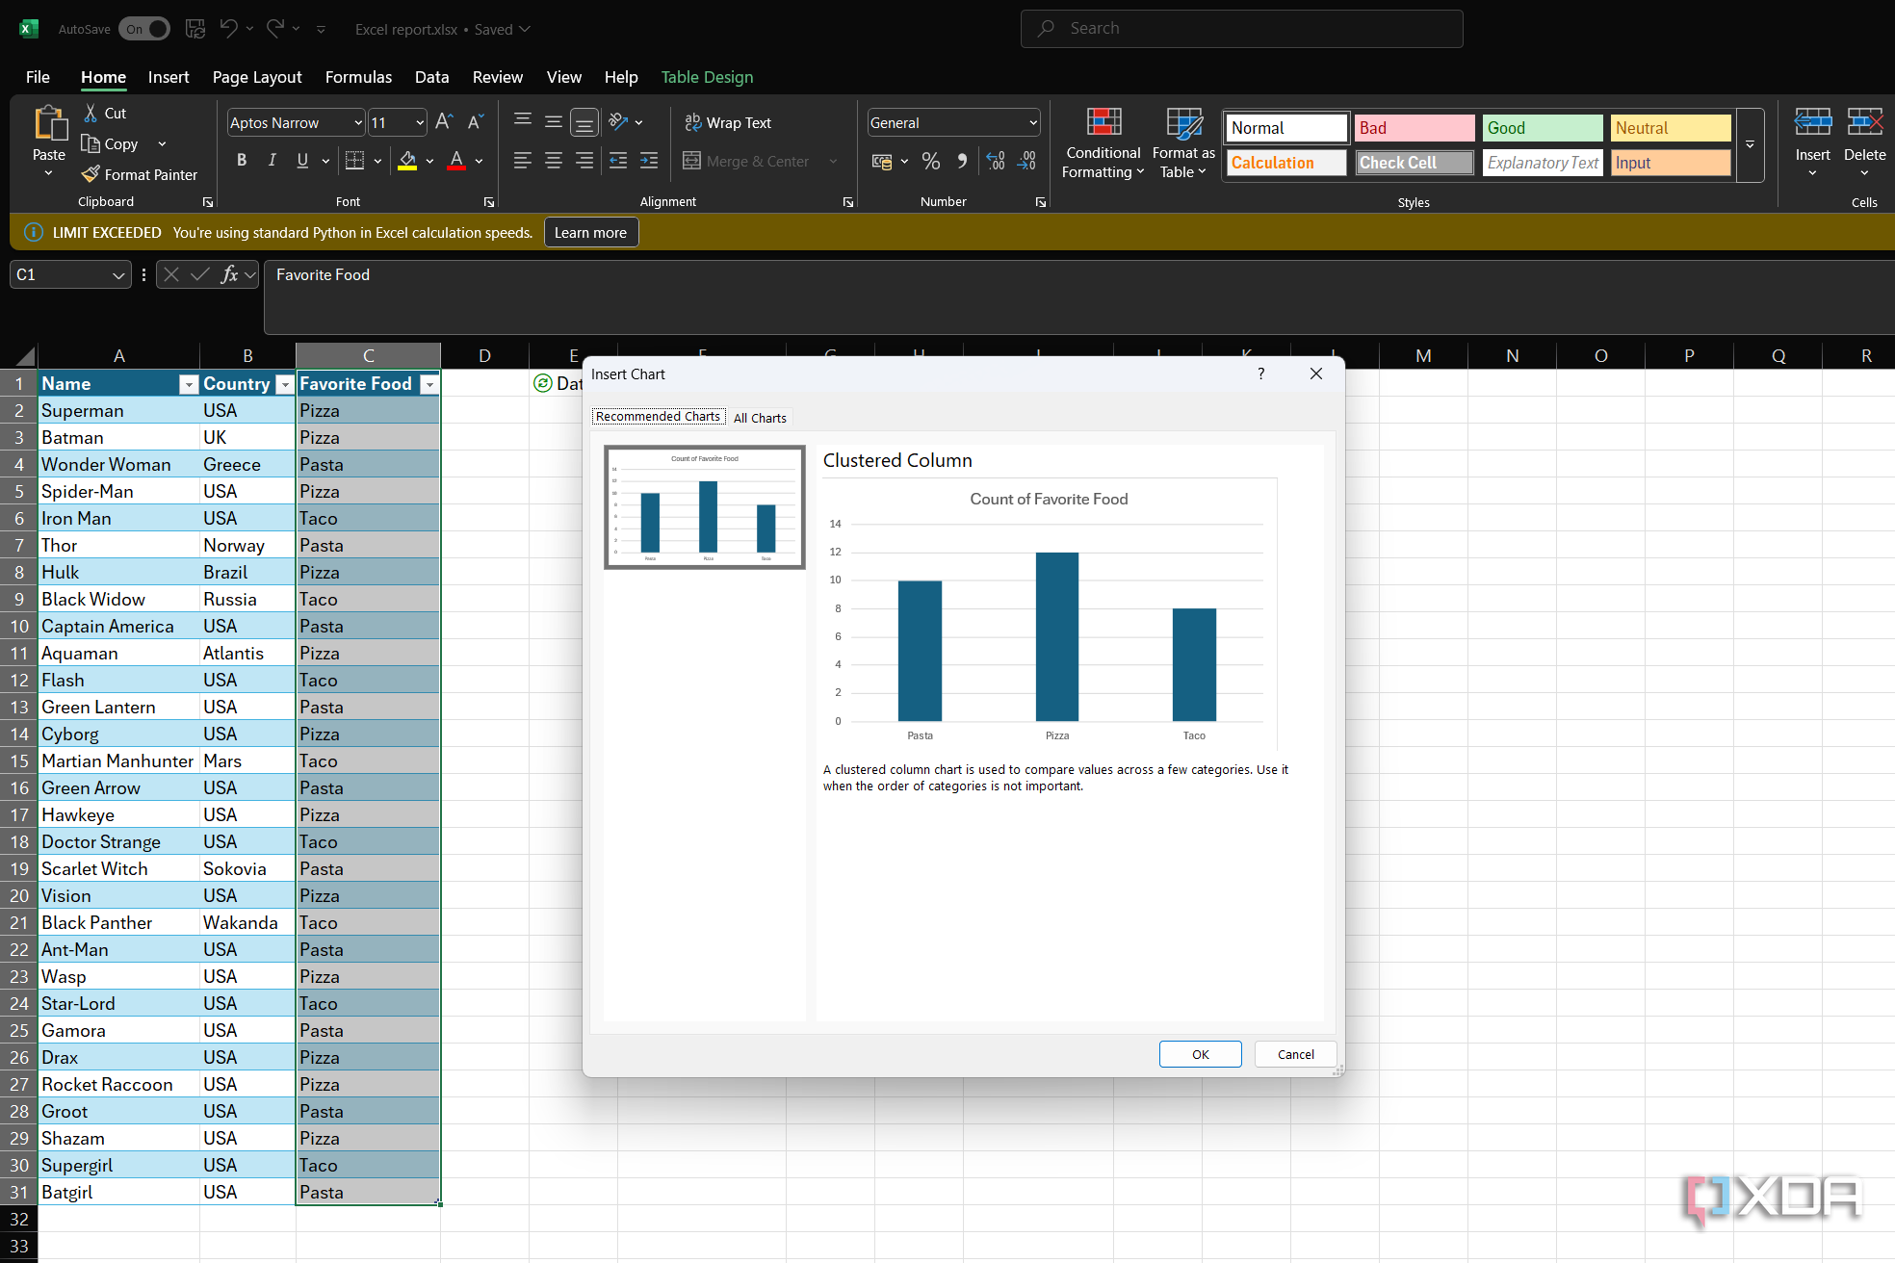
Task: Click the Conditional Formatting icon
Action: point(1103,122)
